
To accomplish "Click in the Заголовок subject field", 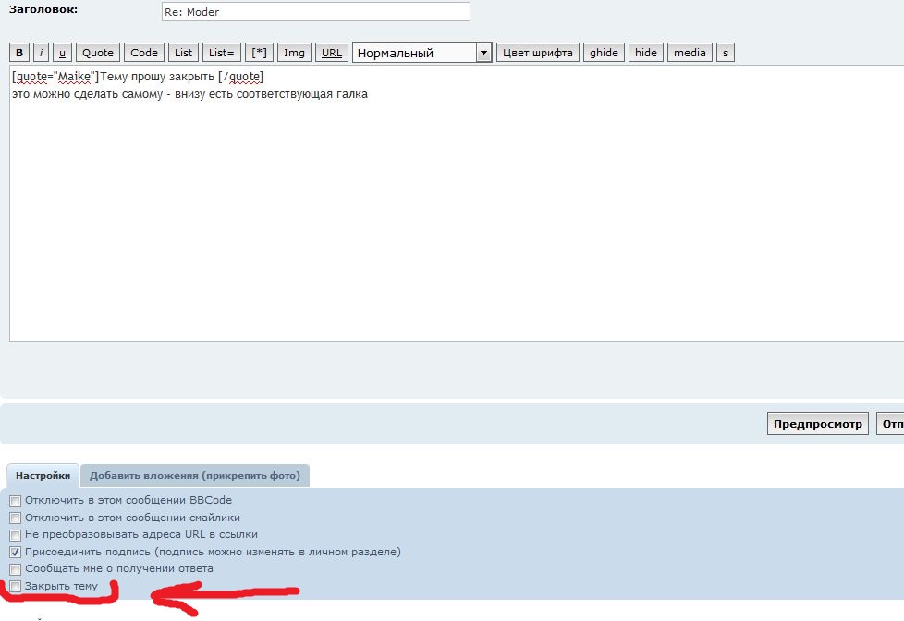I will 315,12.
